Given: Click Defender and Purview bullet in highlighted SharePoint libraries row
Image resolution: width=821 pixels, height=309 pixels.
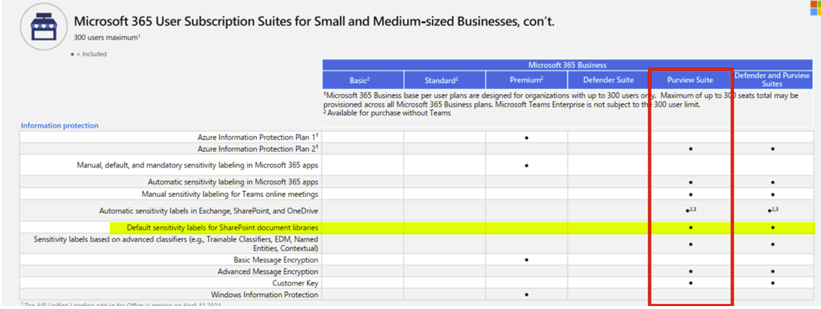Looking at the screenshot, I should click(x=773, y=227).
